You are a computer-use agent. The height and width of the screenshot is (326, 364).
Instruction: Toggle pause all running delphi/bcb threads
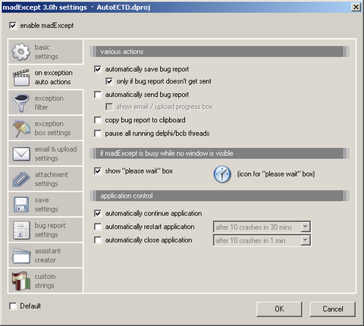coord(98,133)
